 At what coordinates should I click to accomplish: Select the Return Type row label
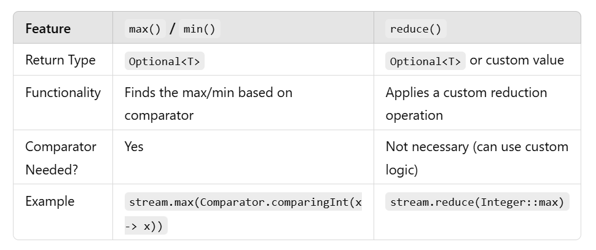(x=60, y=60)
